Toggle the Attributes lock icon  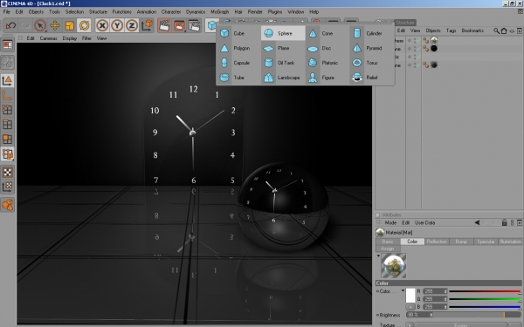[505, 222]
